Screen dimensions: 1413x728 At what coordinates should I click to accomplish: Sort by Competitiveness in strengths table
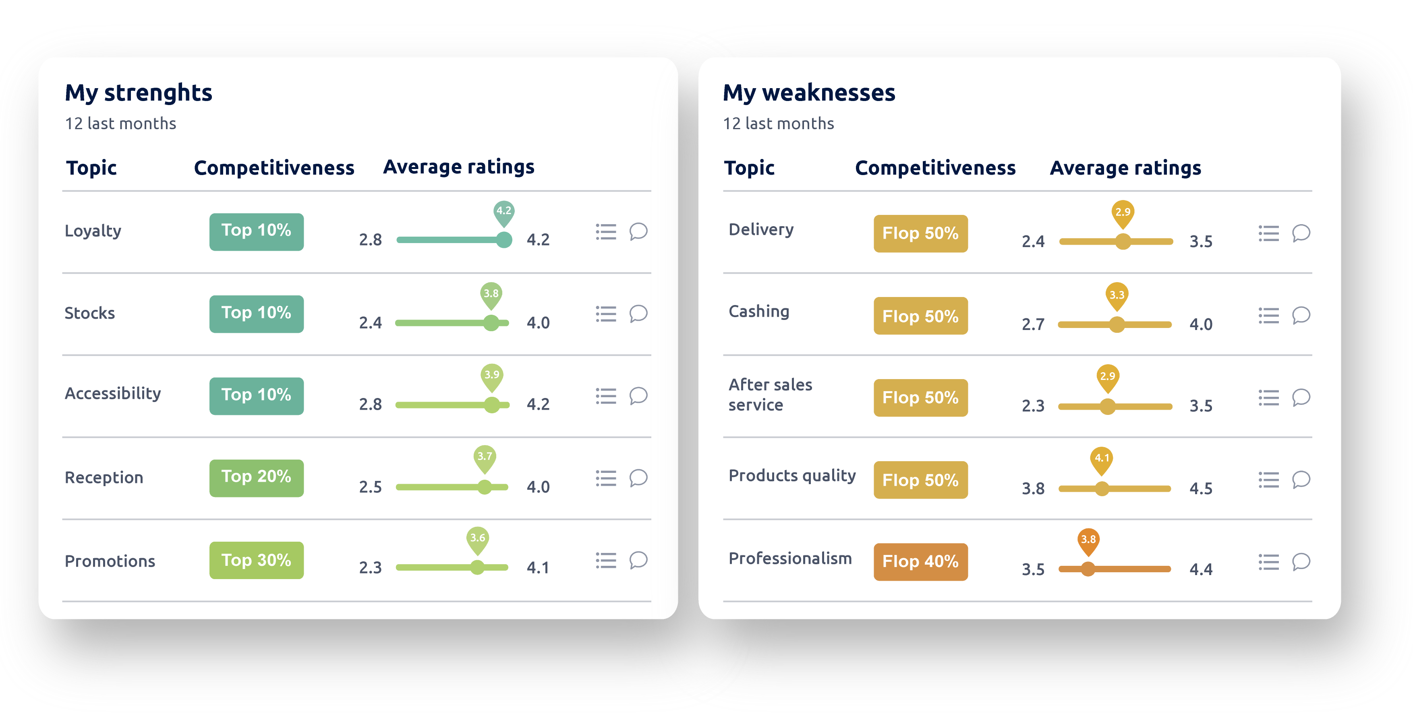(274, 168)
